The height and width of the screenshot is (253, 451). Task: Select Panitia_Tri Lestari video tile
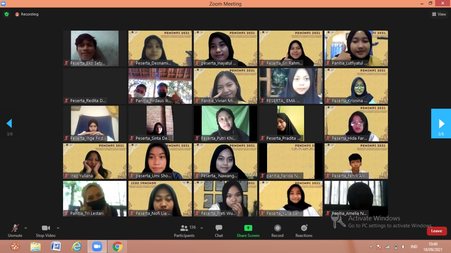coord(95,198)
